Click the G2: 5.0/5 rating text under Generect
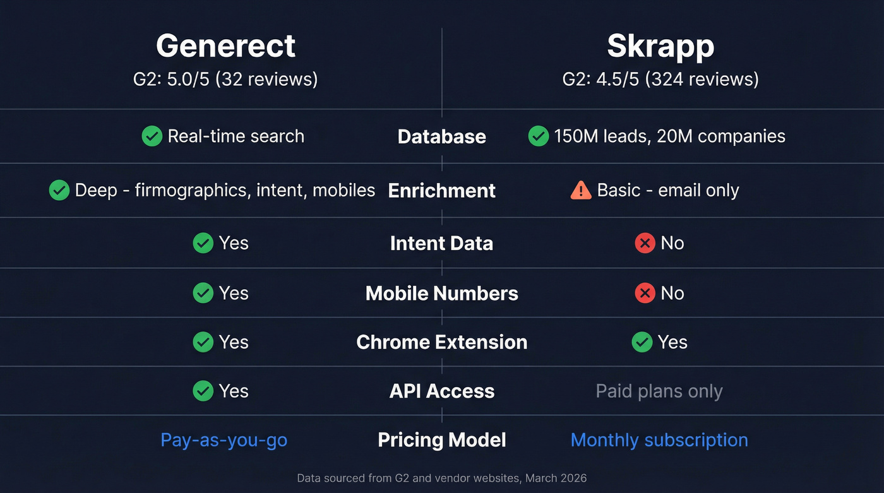The height and width of the screenshot is (493, 884). 225,79
